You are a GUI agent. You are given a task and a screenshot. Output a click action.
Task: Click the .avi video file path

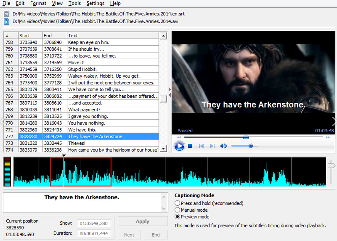[x=95, y=21]
